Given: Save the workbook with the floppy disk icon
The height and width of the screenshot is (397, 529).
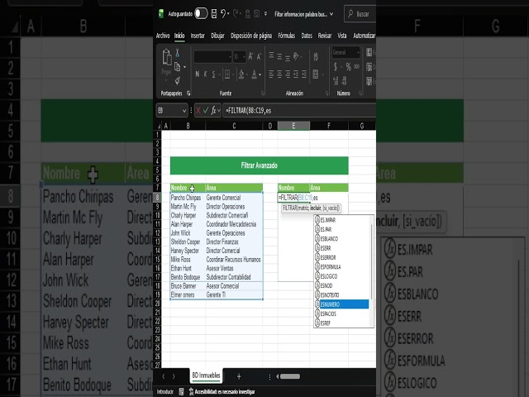Looking at the screenshot, I should pyautogui.click(x=213, y=14).
